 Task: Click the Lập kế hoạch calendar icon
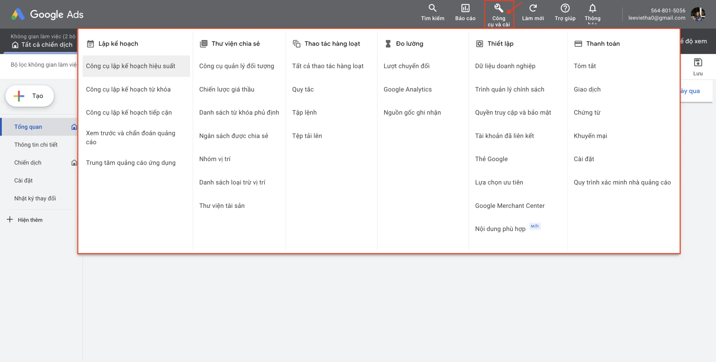click(90, 44)
